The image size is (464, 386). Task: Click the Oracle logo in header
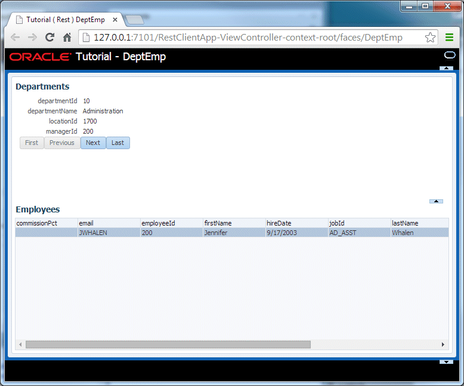[x=40, y=57]
